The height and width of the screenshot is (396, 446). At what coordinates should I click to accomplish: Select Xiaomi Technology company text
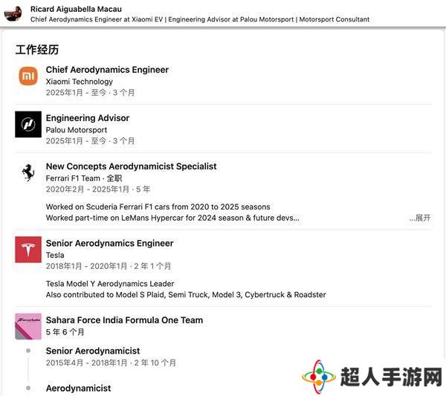80,82
